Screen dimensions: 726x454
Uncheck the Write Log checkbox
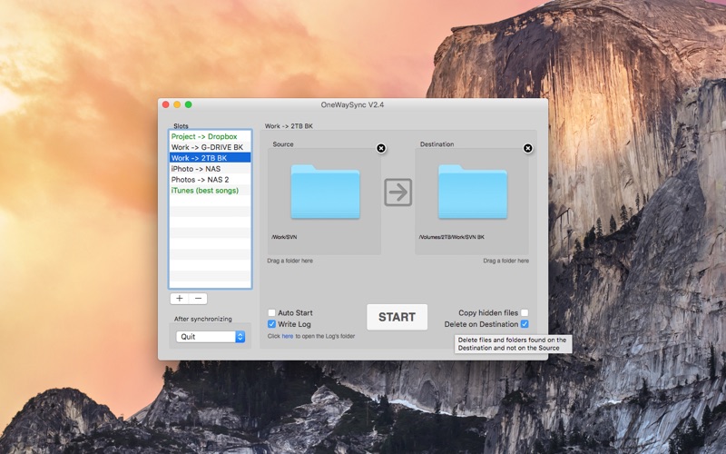[x=271, y=324]
